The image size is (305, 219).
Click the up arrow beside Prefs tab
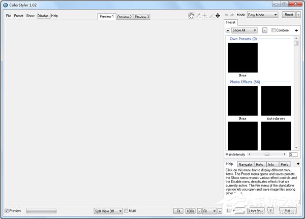(x=298, y=164)
